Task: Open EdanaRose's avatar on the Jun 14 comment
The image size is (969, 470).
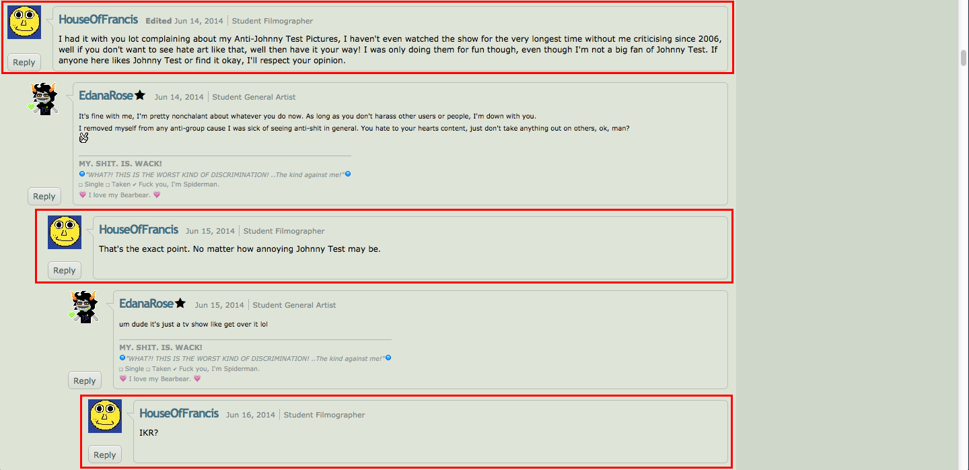Action: [44, 98]
